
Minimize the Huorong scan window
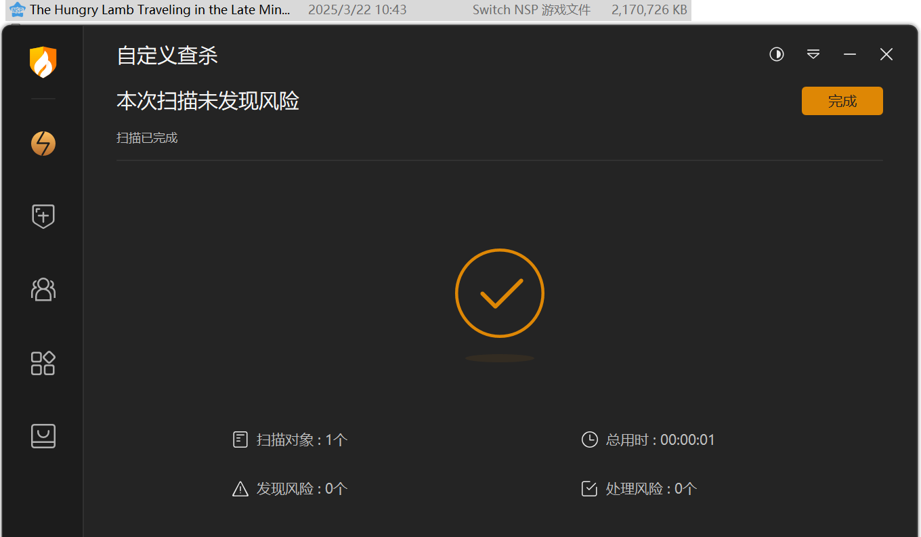pyautogui.click(x=850, y=55)
